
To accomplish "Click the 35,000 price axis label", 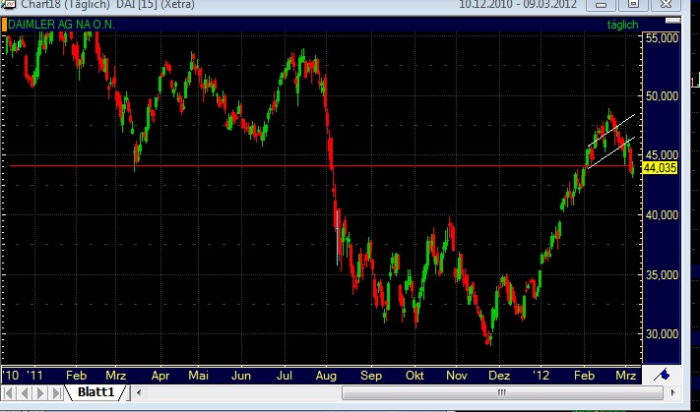I will point(662,274).
